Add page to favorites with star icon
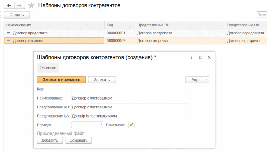 (x=31, y=5)
